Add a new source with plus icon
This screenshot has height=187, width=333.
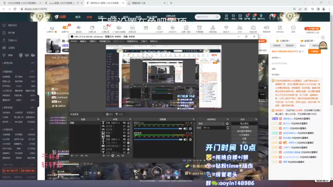click(x=104, y=155)
